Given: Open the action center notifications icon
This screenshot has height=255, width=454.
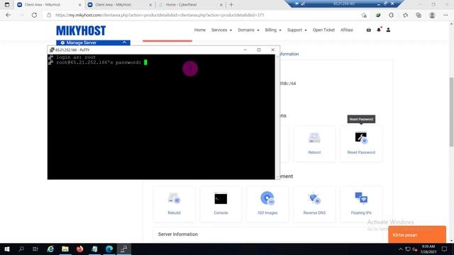Looking at the screenshot, I should pyautogui.click(x=445, y=249).
